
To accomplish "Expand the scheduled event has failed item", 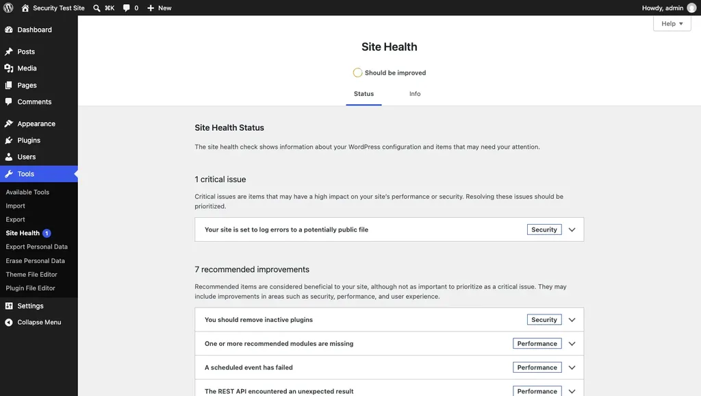I will 572,367.
